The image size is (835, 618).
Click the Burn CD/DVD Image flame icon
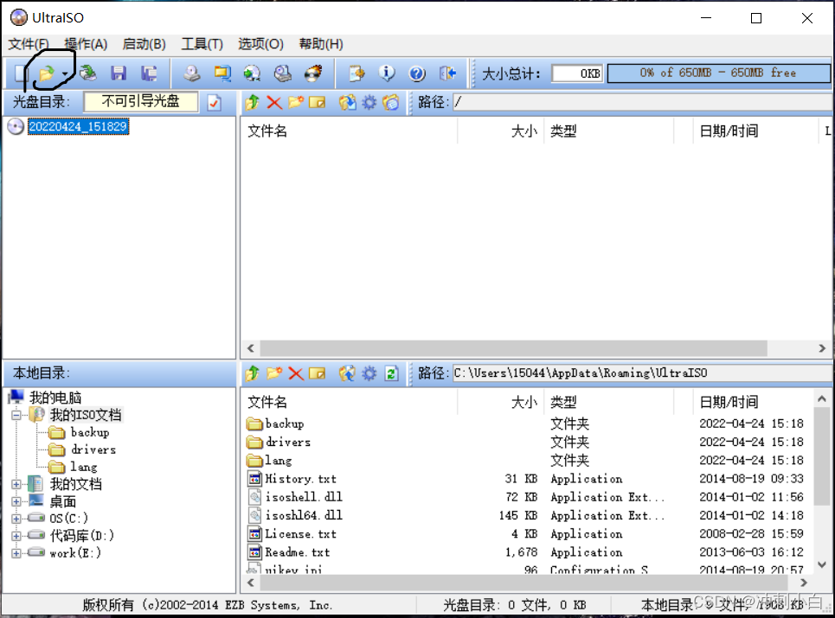click(313, 73)
